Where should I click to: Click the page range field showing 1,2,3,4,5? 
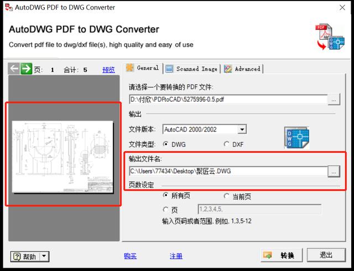point(259,209)
